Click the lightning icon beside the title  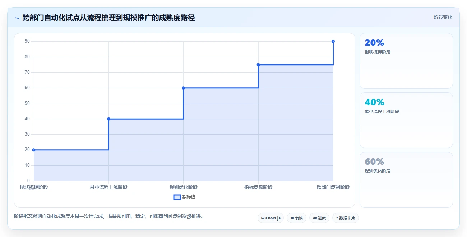point(17,18)
